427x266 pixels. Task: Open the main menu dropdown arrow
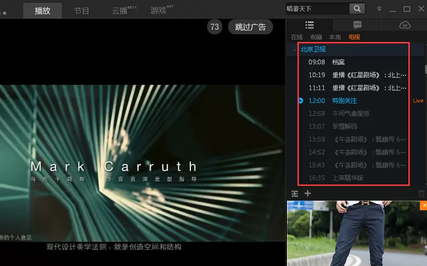click(x=379, y=9)
